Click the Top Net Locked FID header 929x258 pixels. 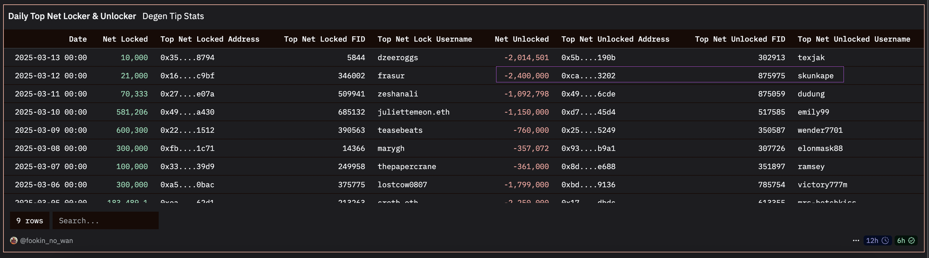pos(324,39)
